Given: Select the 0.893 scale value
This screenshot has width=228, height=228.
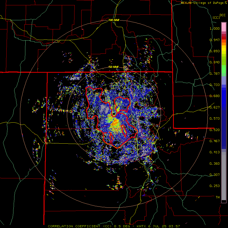Looking at the screenshot, I should (215, 51).
